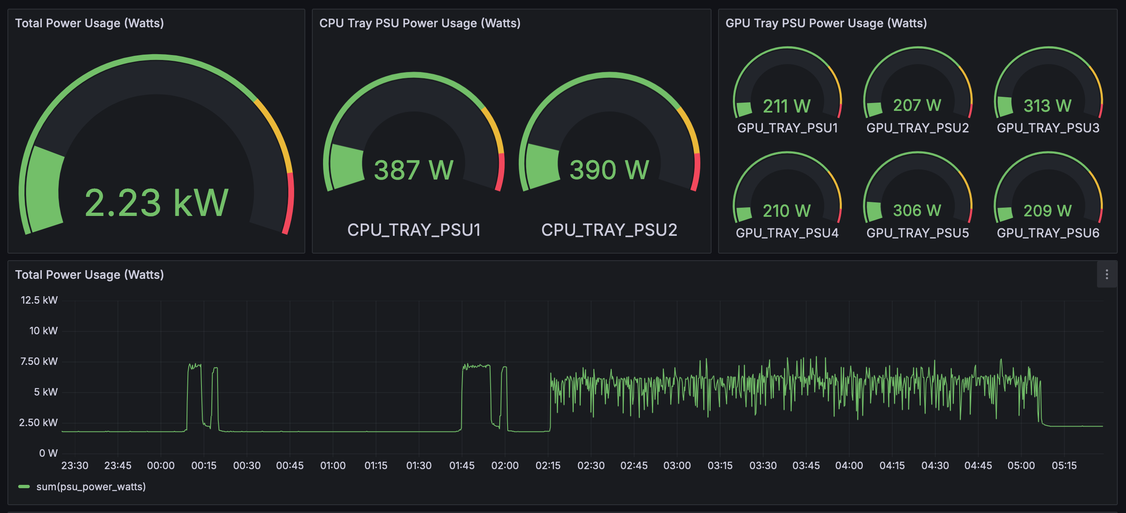
Task: Click the 00:00 time axis label
Action: tap(161, 465)
